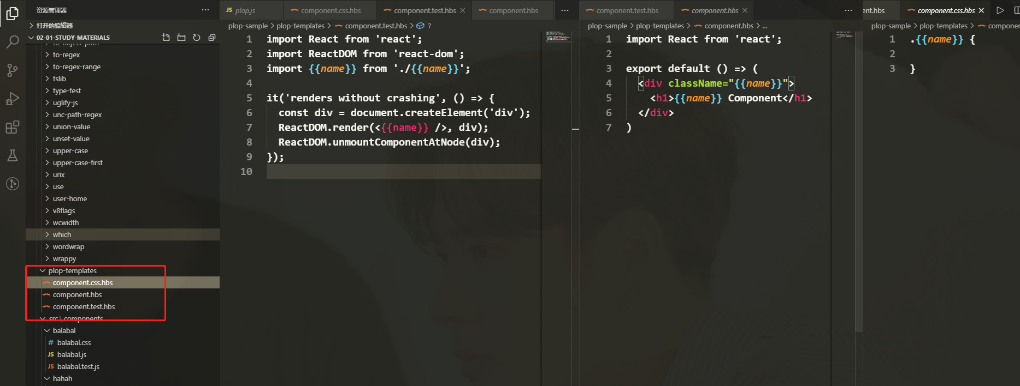
Task: Open the Testing flask icon view
Action: (x=12, y=155)
